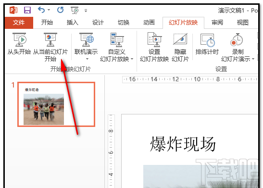Open the 文件 menu
Screen dimensions: 263x188
[19, 23]
